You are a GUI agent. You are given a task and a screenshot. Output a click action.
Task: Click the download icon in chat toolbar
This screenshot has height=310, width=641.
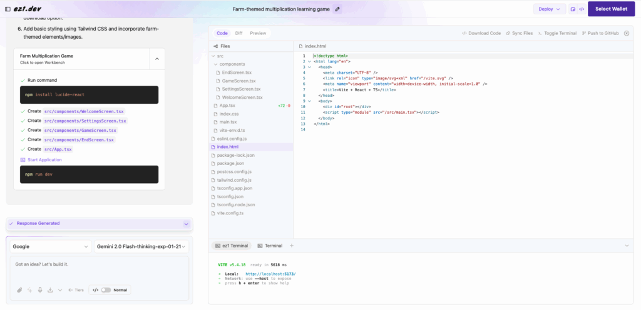[51, 290]
